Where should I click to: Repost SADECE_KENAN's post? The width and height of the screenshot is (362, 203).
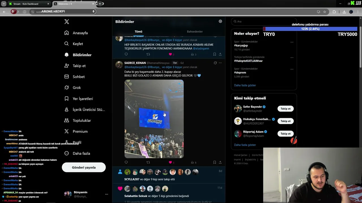(148, 162)
